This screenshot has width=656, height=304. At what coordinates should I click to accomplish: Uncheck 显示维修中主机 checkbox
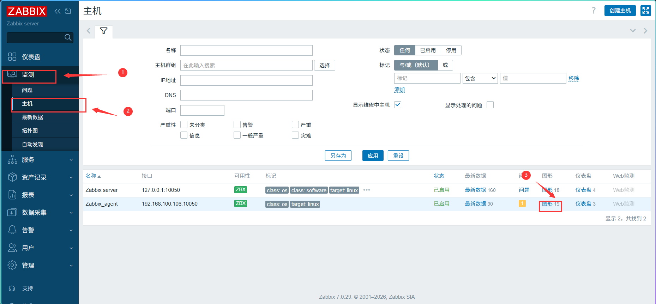(x=398, y=105)
